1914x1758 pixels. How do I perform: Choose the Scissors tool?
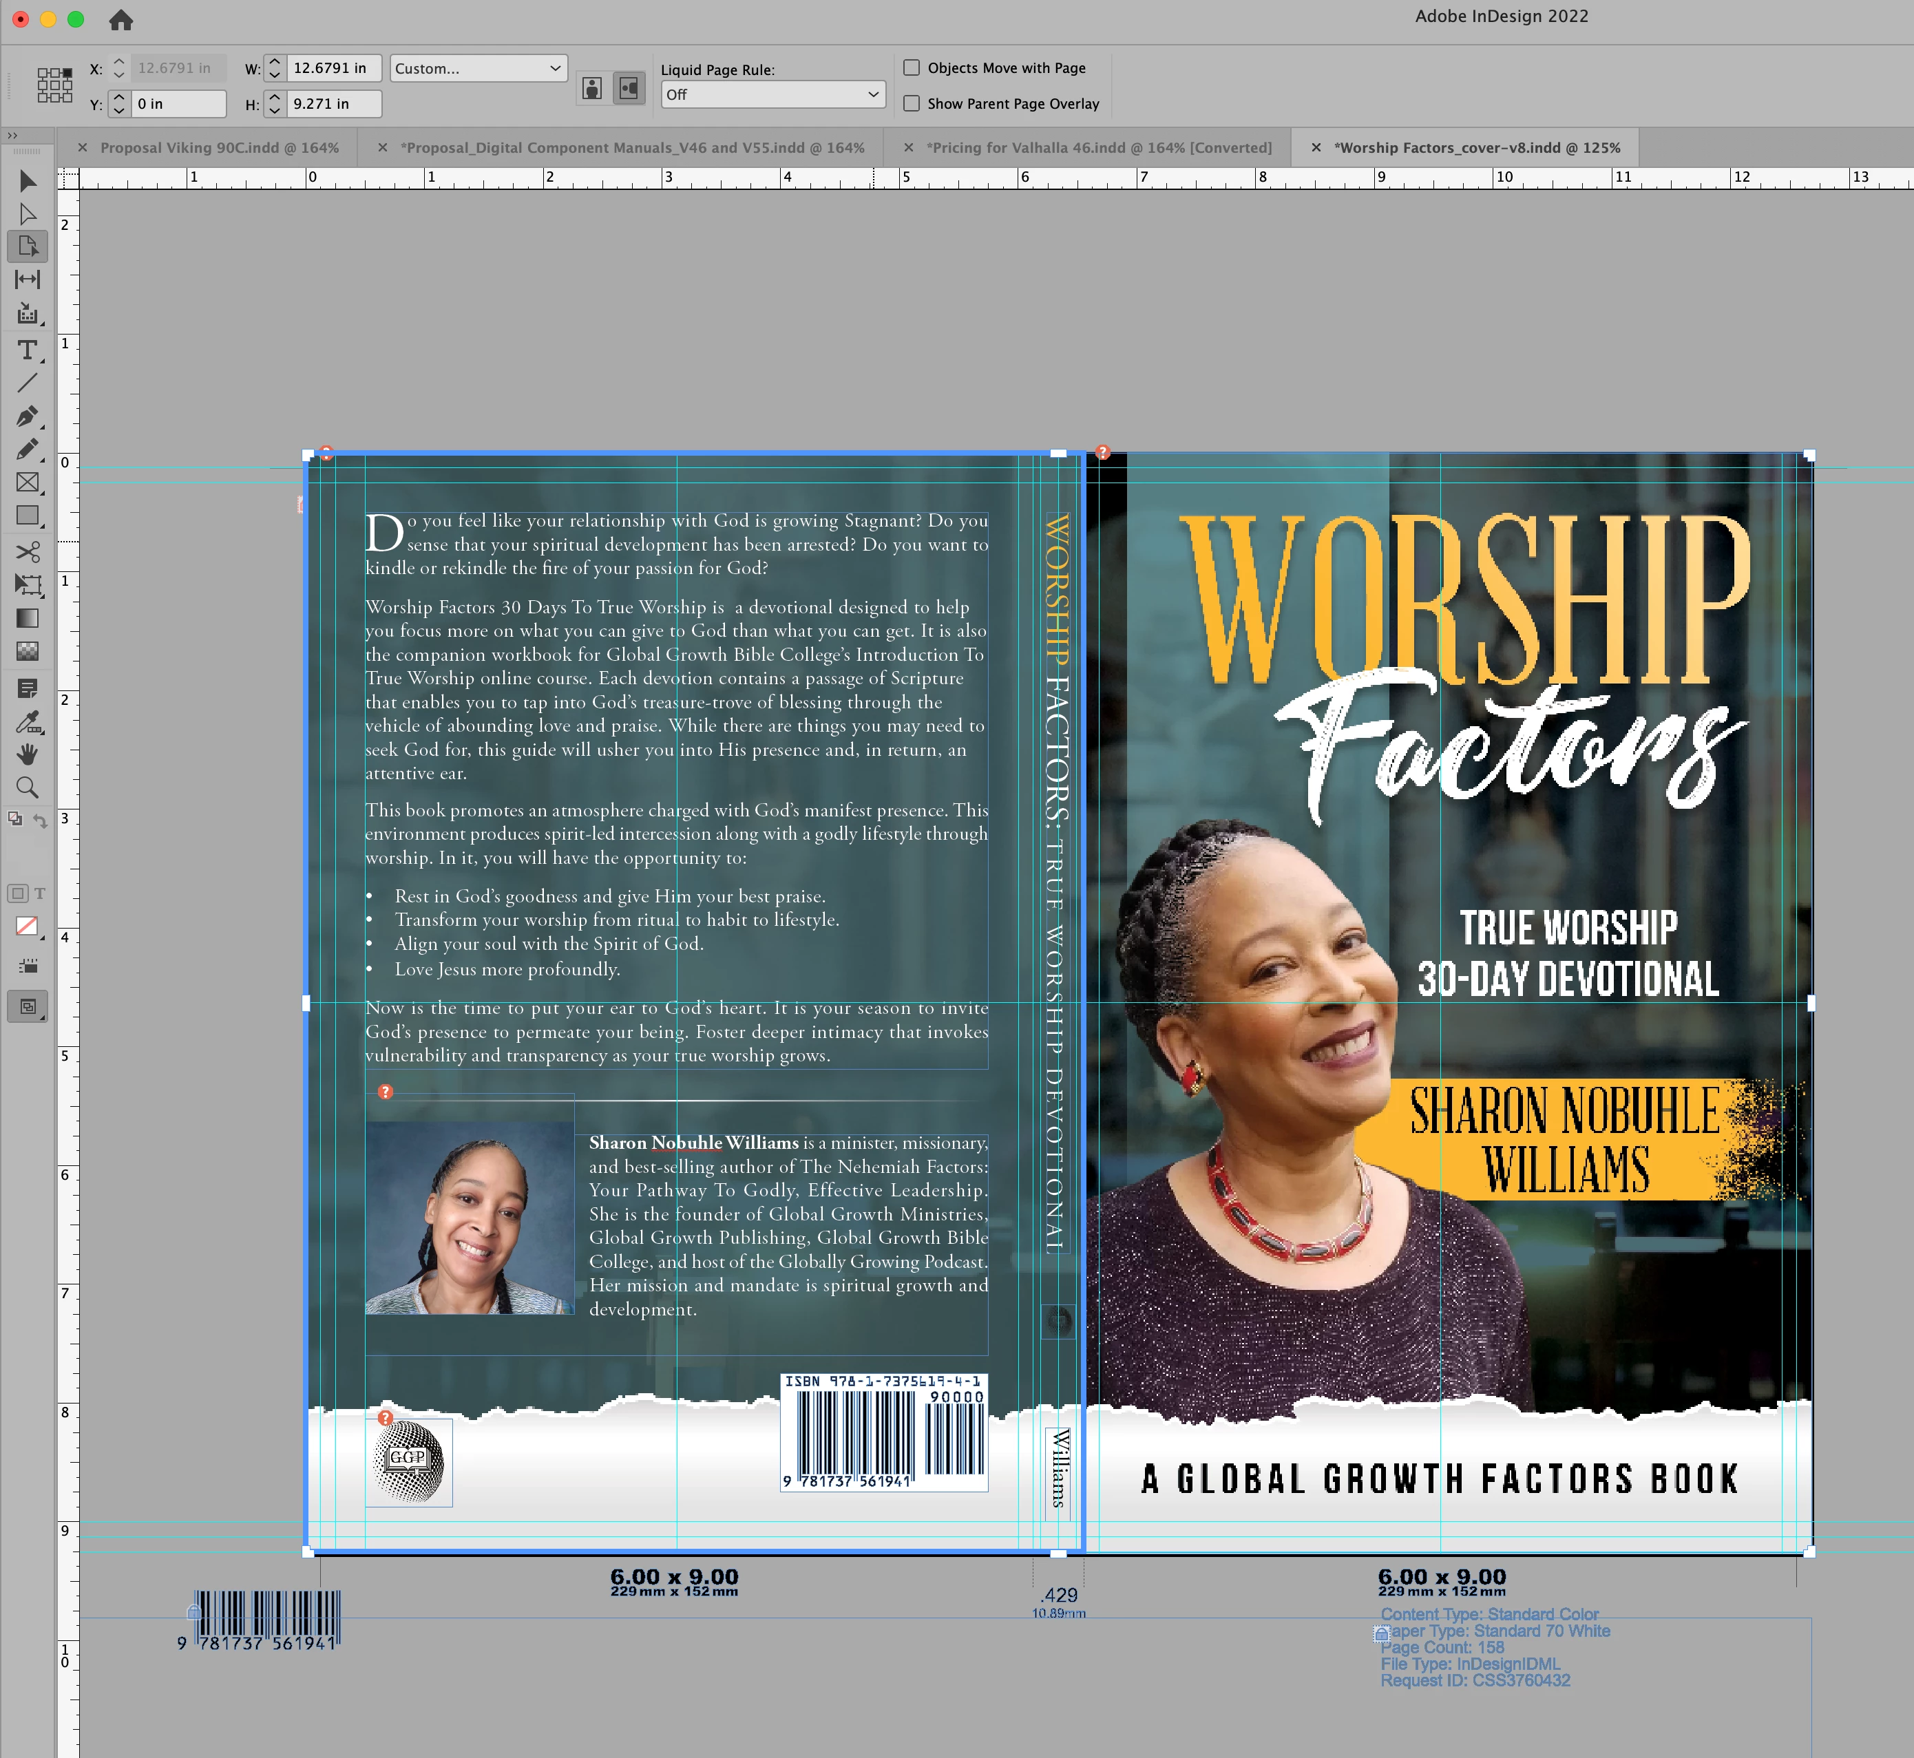pyautogui.click(x=28, y=552)
